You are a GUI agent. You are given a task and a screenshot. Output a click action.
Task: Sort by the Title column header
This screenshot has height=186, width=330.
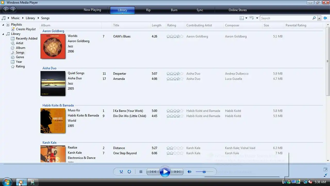pos(131,25)
